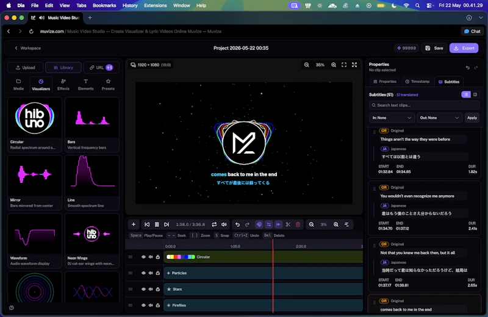Open the URL import button

tap(101, 68)
